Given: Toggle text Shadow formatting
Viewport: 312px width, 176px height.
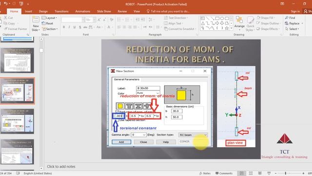Looking at the screenshot, I should point(80,27).
